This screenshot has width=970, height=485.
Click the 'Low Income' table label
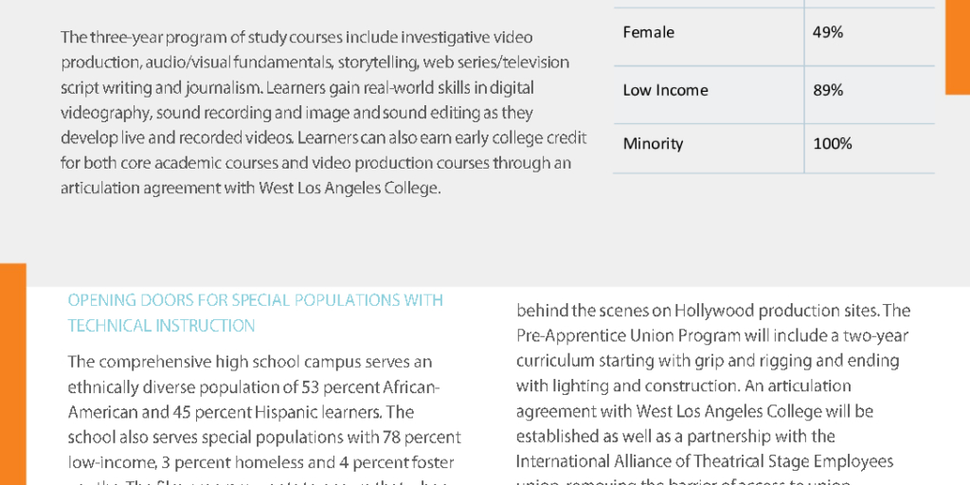[x=665, y=90]
